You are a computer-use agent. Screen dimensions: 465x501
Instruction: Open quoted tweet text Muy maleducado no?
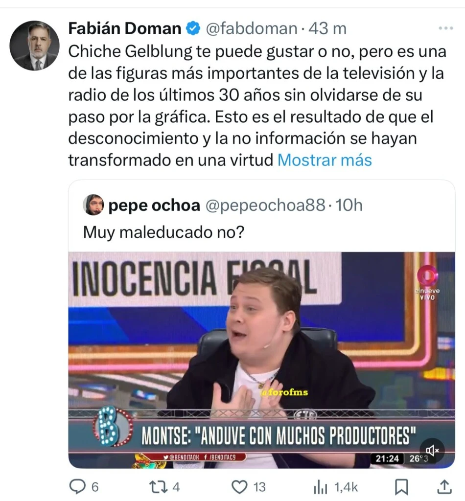pyautogui.click(x=163, y=232)
